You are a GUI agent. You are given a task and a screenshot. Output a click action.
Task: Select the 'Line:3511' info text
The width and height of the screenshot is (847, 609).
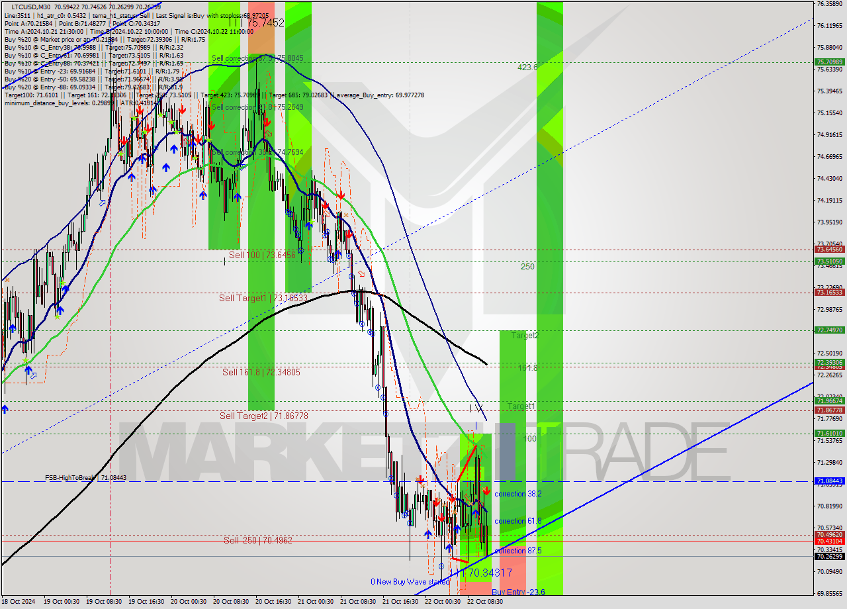[x=18, y=15]
